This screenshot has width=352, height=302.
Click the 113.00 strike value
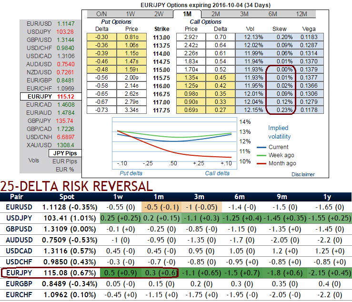pyautogui.click(x=161, y=38)
